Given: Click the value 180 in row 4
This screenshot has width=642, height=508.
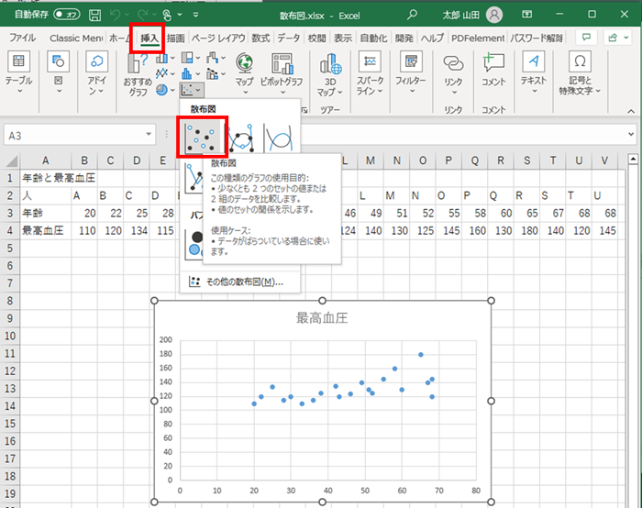Looking at the screenshot, I should [x=527, y=230].
